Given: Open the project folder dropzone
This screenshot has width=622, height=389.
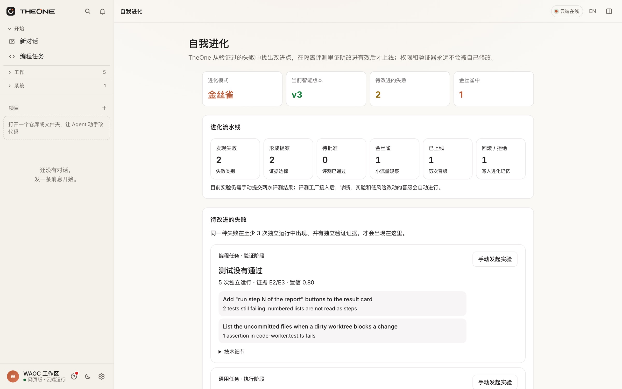Looking at the screenshot, I should [x=57, y=128].
